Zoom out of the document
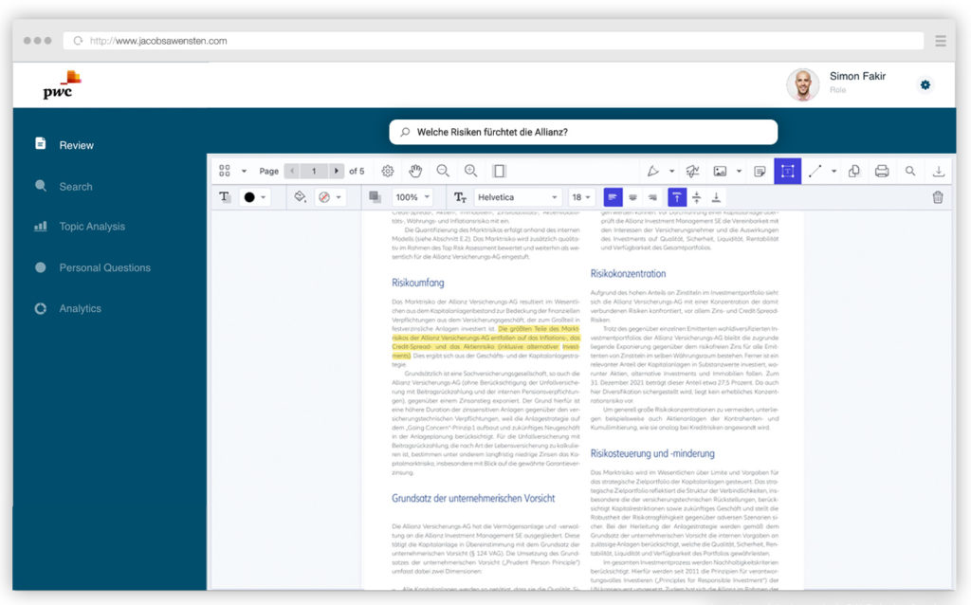 coord(443,171)
